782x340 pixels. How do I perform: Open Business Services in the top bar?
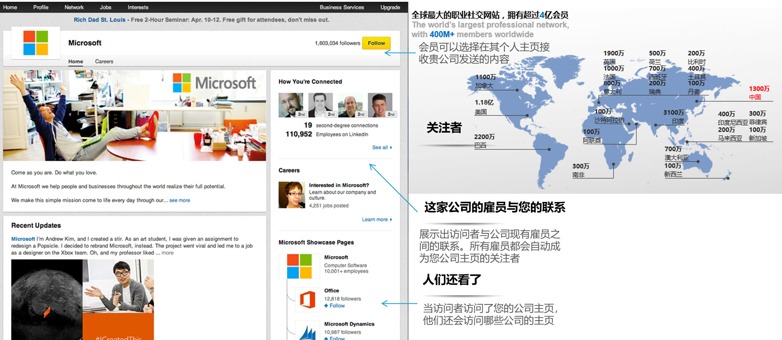pyautogui.click(x=342, y=7)
